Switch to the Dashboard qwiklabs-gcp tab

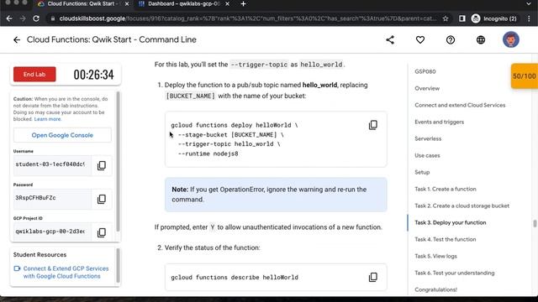[x=183, y=3]
